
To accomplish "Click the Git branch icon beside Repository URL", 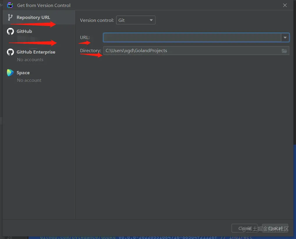I will tap(10, 17).
